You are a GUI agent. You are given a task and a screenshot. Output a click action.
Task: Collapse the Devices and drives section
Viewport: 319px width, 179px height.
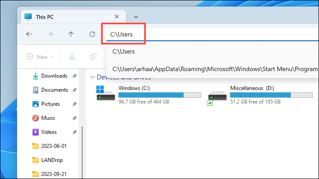click(92, 77)
